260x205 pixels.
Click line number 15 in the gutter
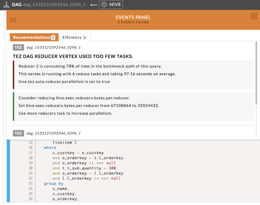point(31,142)
